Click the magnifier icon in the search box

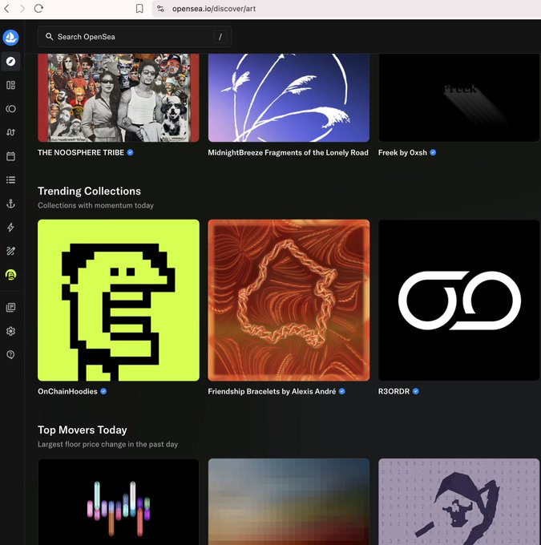pos(50,37)
